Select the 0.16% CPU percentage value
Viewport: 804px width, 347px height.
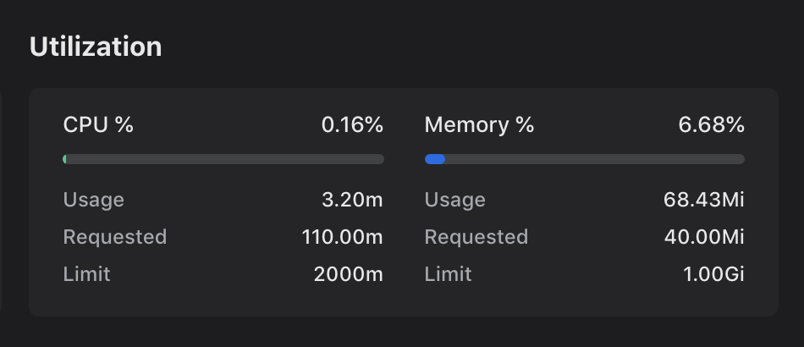point(352,125)
